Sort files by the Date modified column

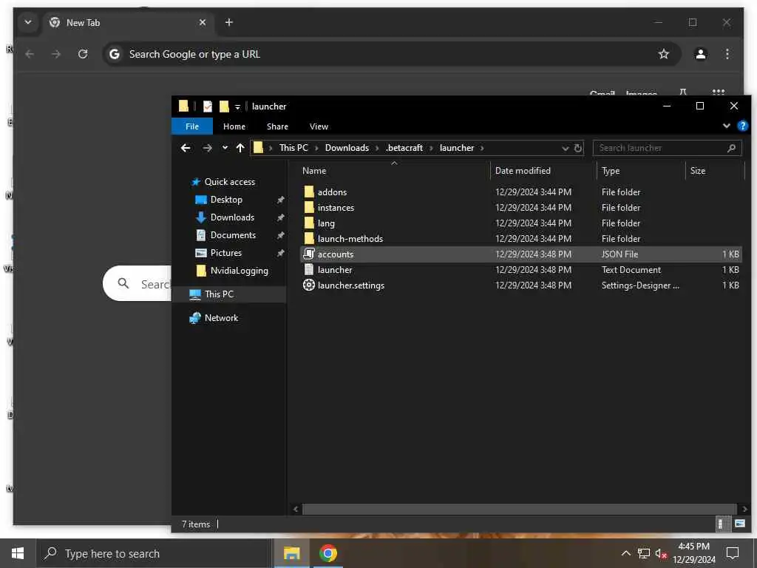coord(523,171)
